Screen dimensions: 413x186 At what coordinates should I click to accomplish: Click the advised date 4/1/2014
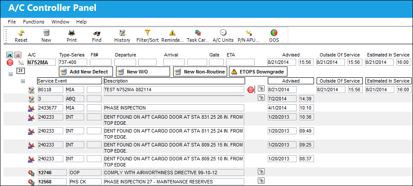point(282,108)
